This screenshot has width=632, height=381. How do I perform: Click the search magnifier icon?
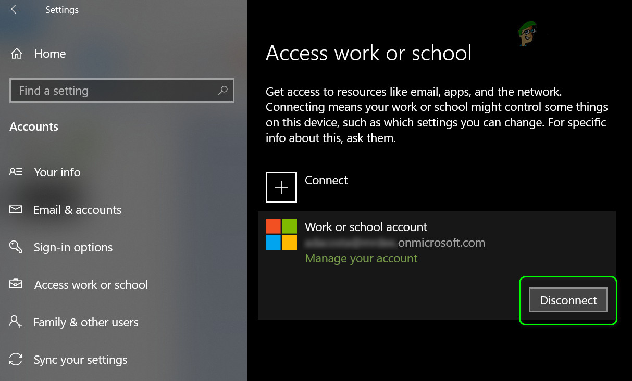(222, 91)
